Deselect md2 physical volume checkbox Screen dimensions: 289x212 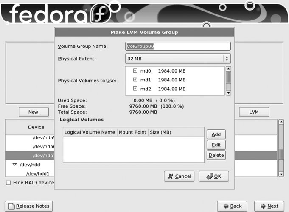click(x=135, y=89)
